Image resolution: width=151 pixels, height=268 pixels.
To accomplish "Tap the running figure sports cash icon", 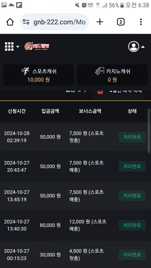I will tap(25, 71).
